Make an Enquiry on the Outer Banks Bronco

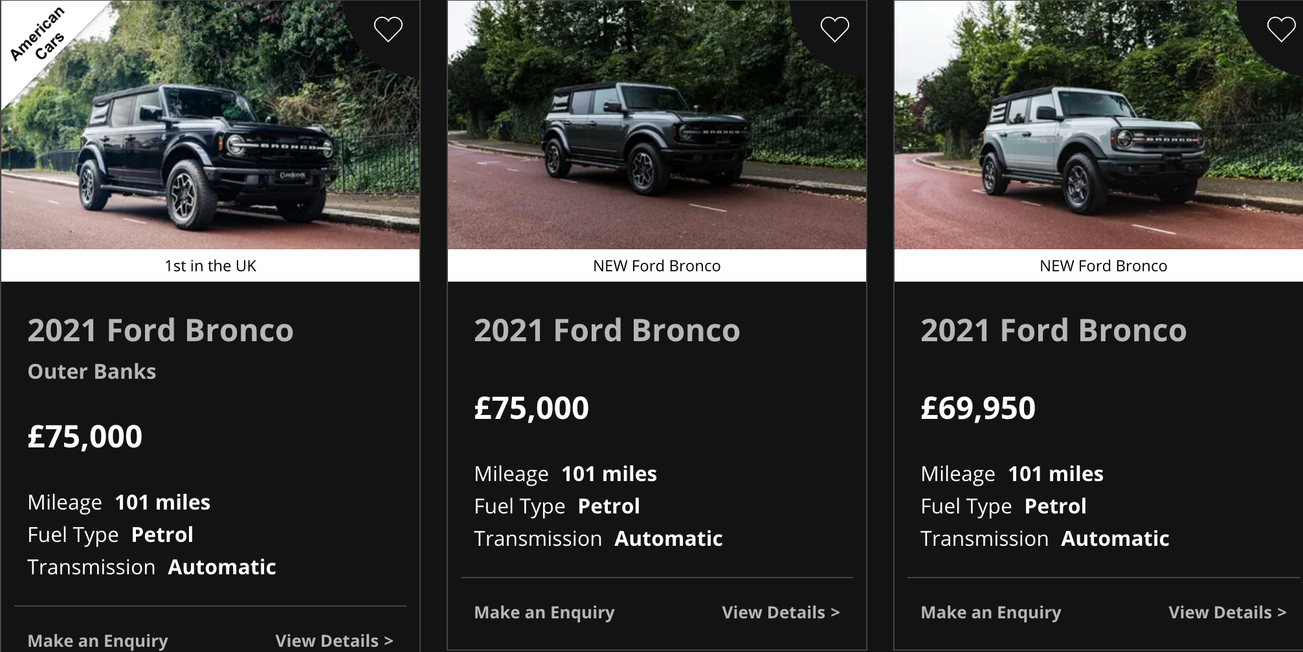click(x=98, y=640)
